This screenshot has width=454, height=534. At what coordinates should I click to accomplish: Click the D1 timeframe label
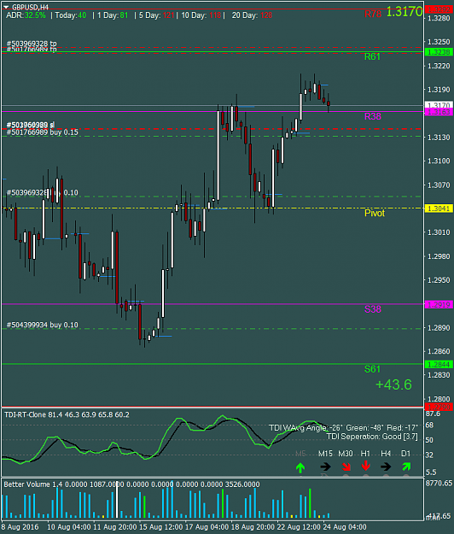point(405,454)
